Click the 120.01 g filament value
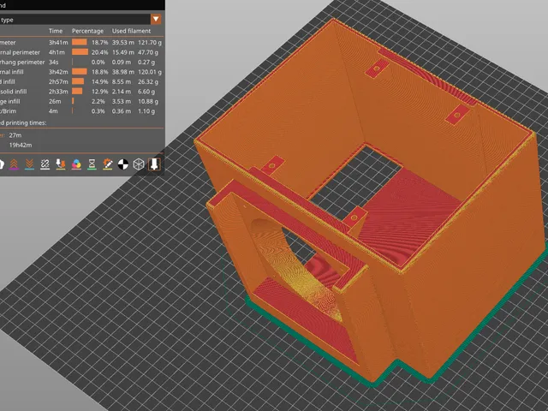The image size is (548, 411). point(150,72)
